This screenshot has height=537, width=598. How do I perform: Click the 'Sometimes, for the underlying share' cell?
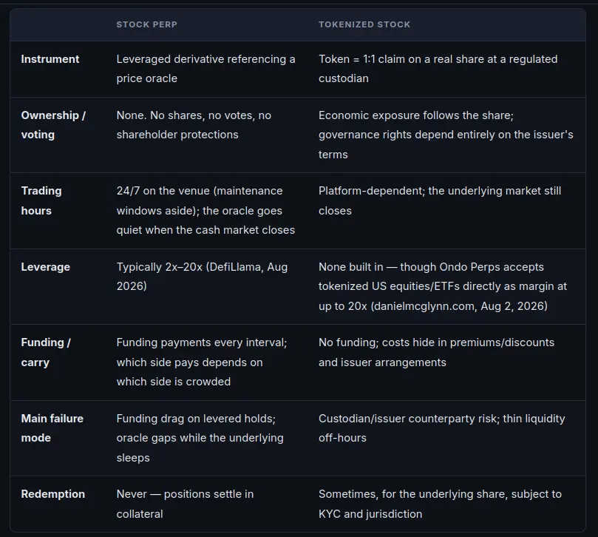440,504
